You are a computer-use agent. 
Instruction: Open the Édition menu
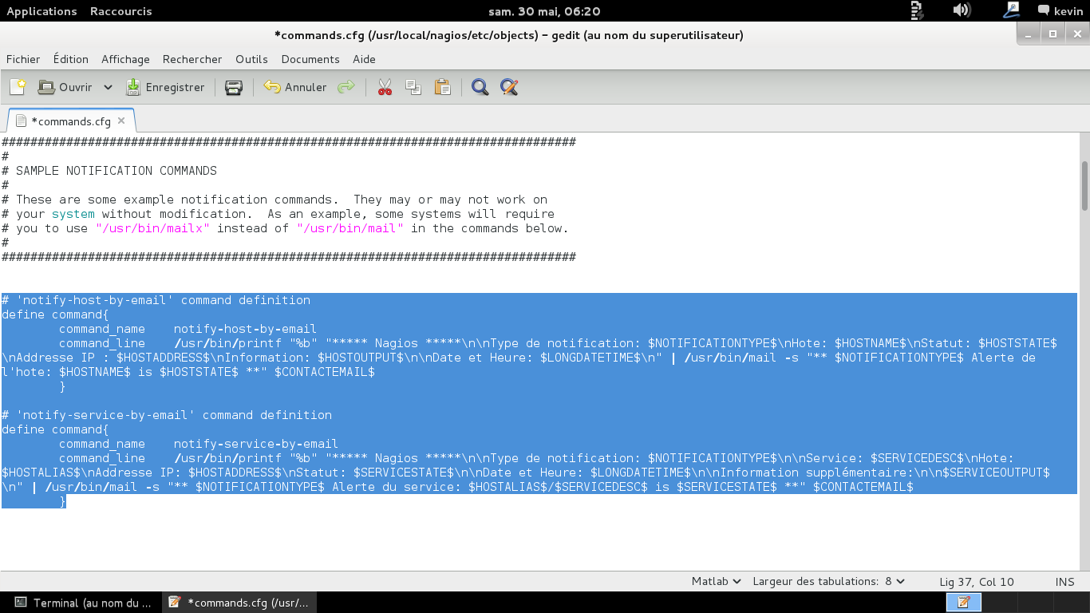(71, 59)
